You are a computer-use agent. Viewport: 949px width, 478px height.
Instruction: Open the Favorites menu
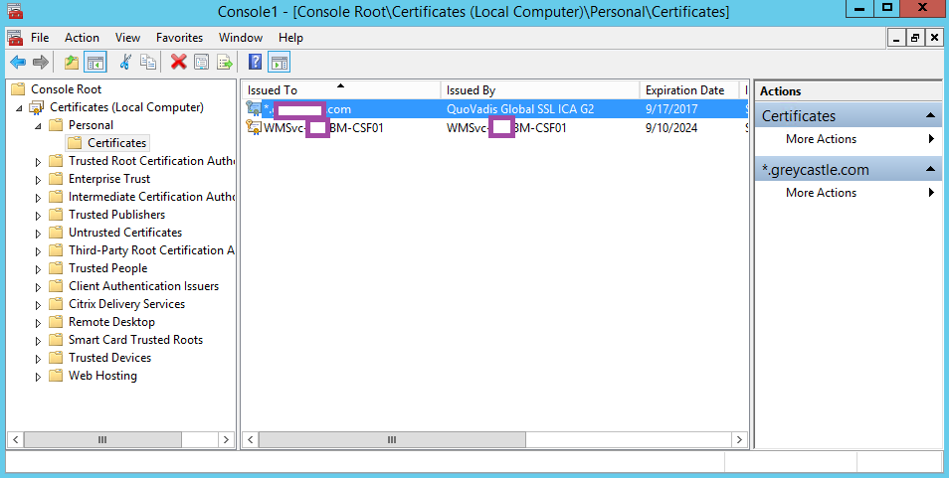tap(179, 38)
